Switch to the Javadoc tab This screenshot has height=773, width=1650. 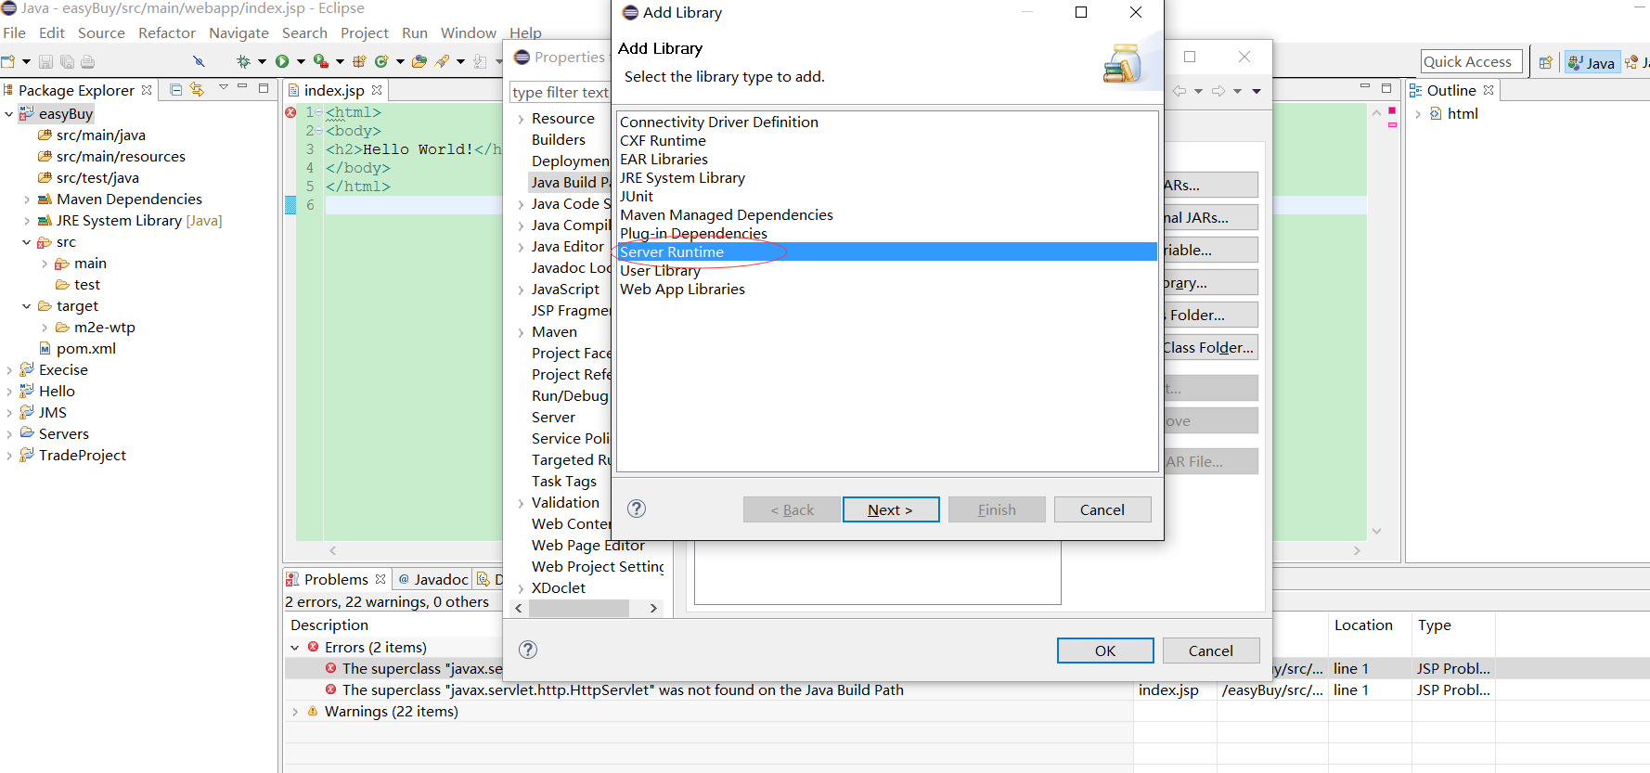point(432,579)
